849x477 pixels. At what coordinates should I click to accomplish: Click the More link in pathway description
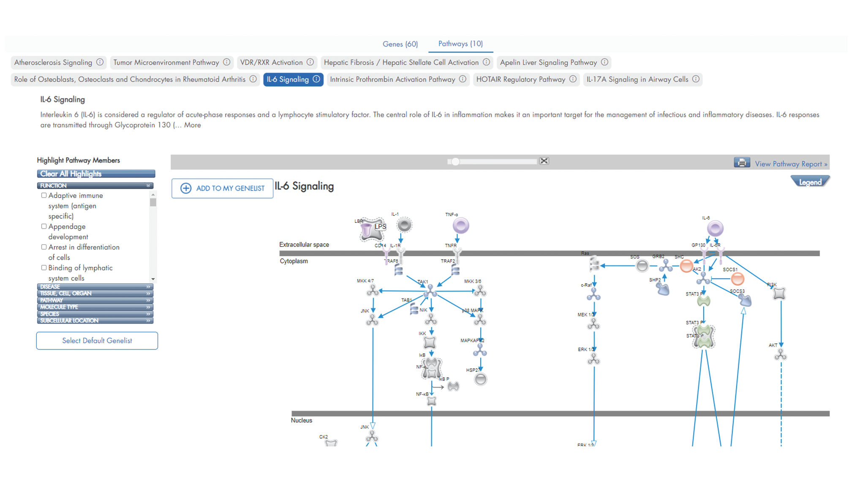pos(192,125)
